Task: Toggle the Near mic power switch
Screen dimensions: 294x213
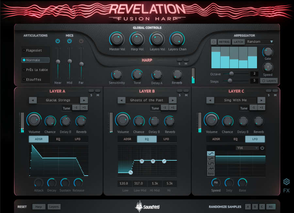Action: [x=58, y=41]
